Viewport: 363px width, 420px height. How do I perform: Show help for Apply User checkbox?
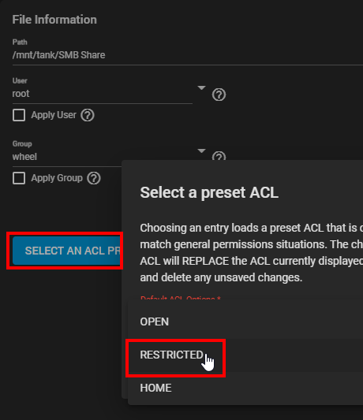[x=88, y=116]
